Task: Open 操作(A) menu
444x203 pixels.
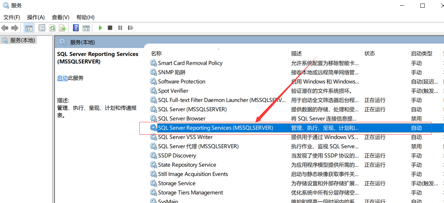Action: (36, 17)
